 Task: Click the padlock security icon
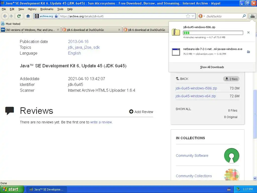pyautogui.click(x=56, y=16)
